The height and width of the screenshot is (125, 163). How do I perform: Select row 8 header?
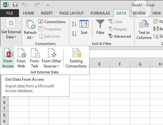click(x=4, y=115)
